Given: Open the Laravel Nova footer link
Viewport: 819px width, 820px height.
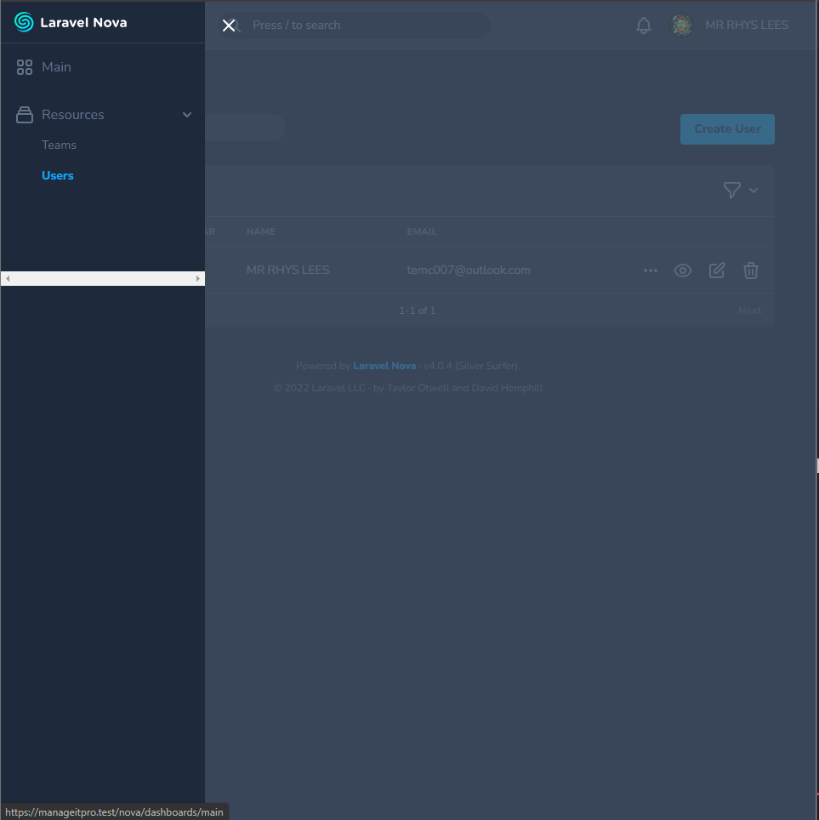Looking at the screenshot, I should 384,366.
